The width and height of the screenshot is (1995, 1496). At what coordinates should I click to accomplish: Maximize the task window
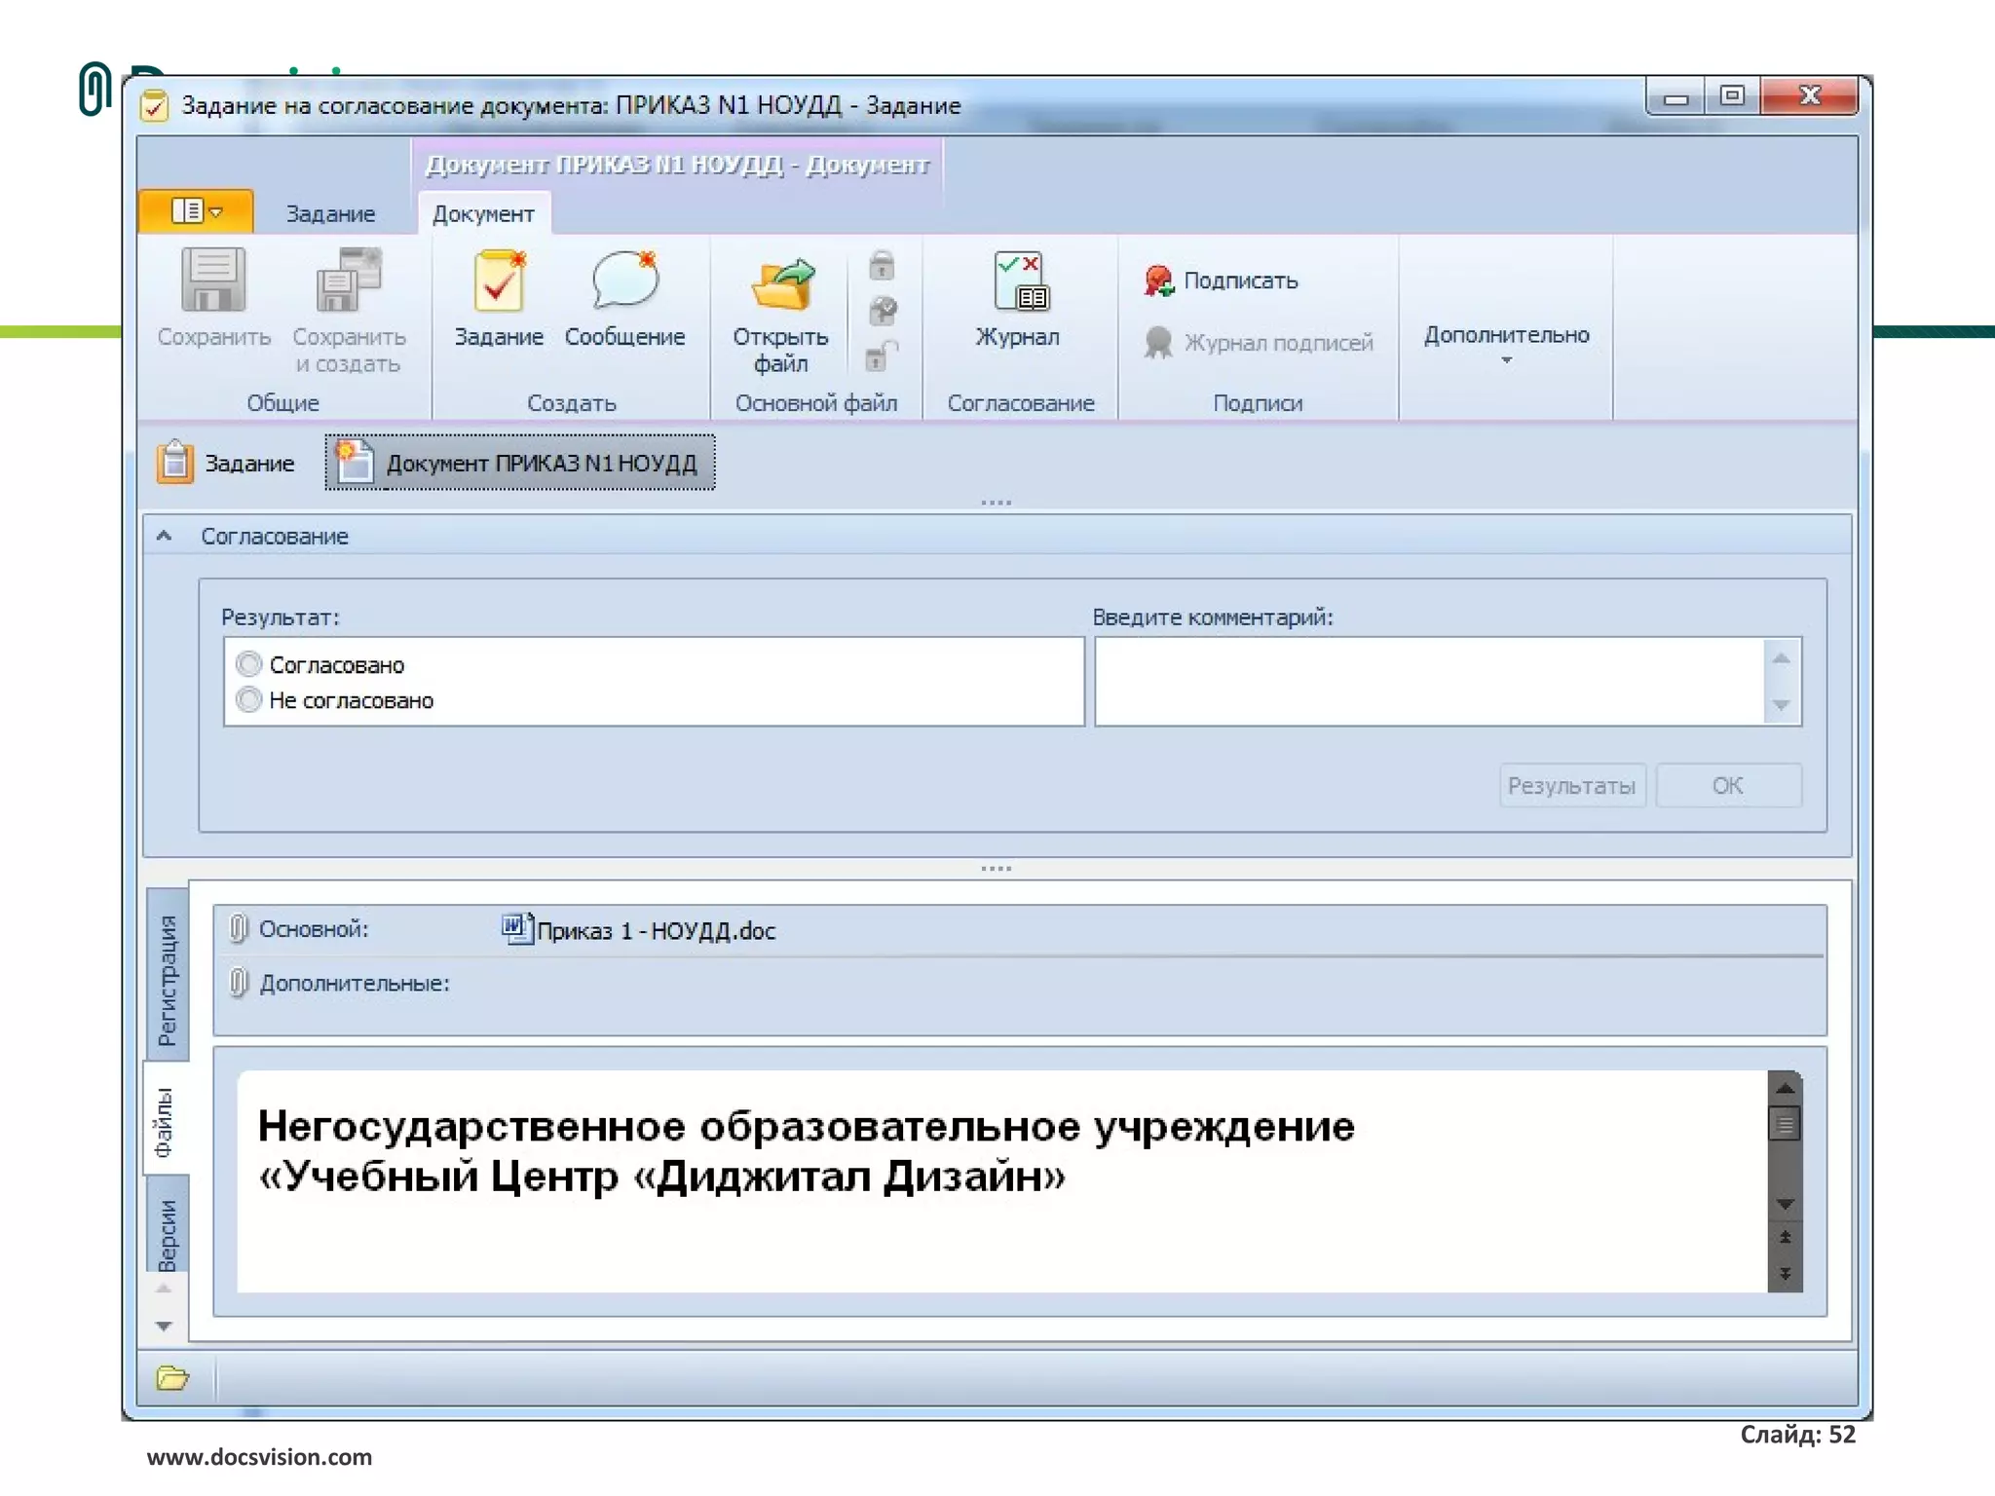[x=1732, y=96]
